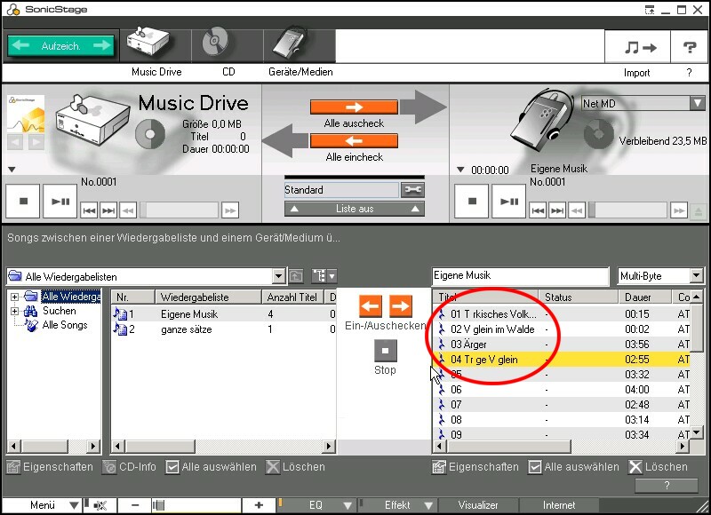Sort by Wiedergabeliste column header
This screenshot has height=515, width=711.
tap(208, 297)
